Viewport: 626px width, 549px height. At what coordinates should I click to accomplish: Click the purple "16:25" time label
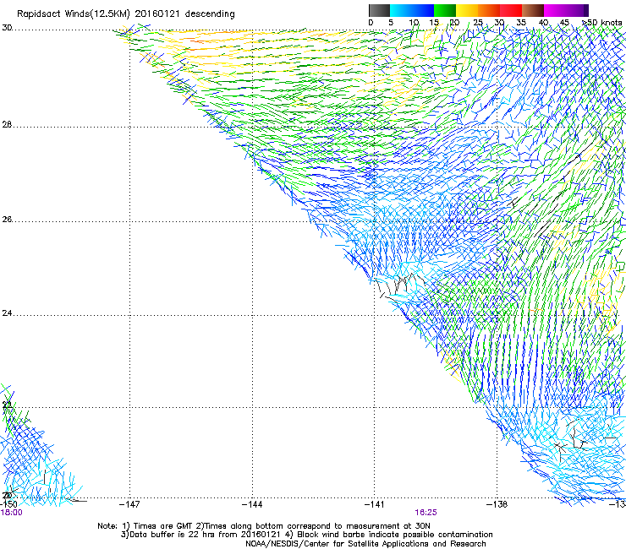coord(426,513)
